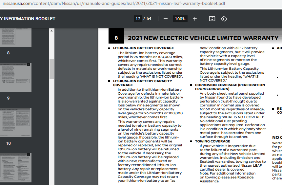Click the sidebar scrollbar up arrow
Viewport: 282px width, 185px height.
click(x=51, y=30)
